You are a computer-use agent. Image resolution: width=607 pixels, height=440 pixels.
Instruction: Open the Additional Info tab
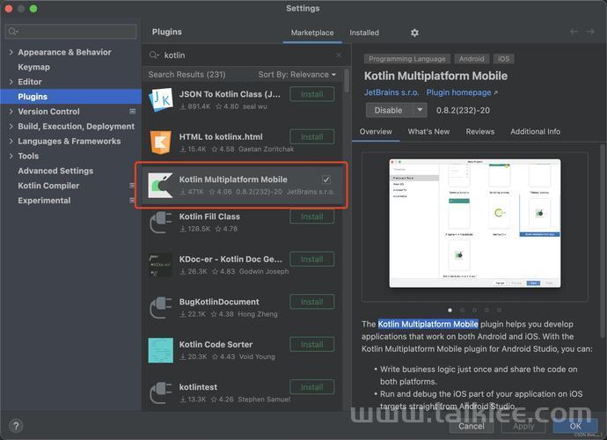[535, 132]
